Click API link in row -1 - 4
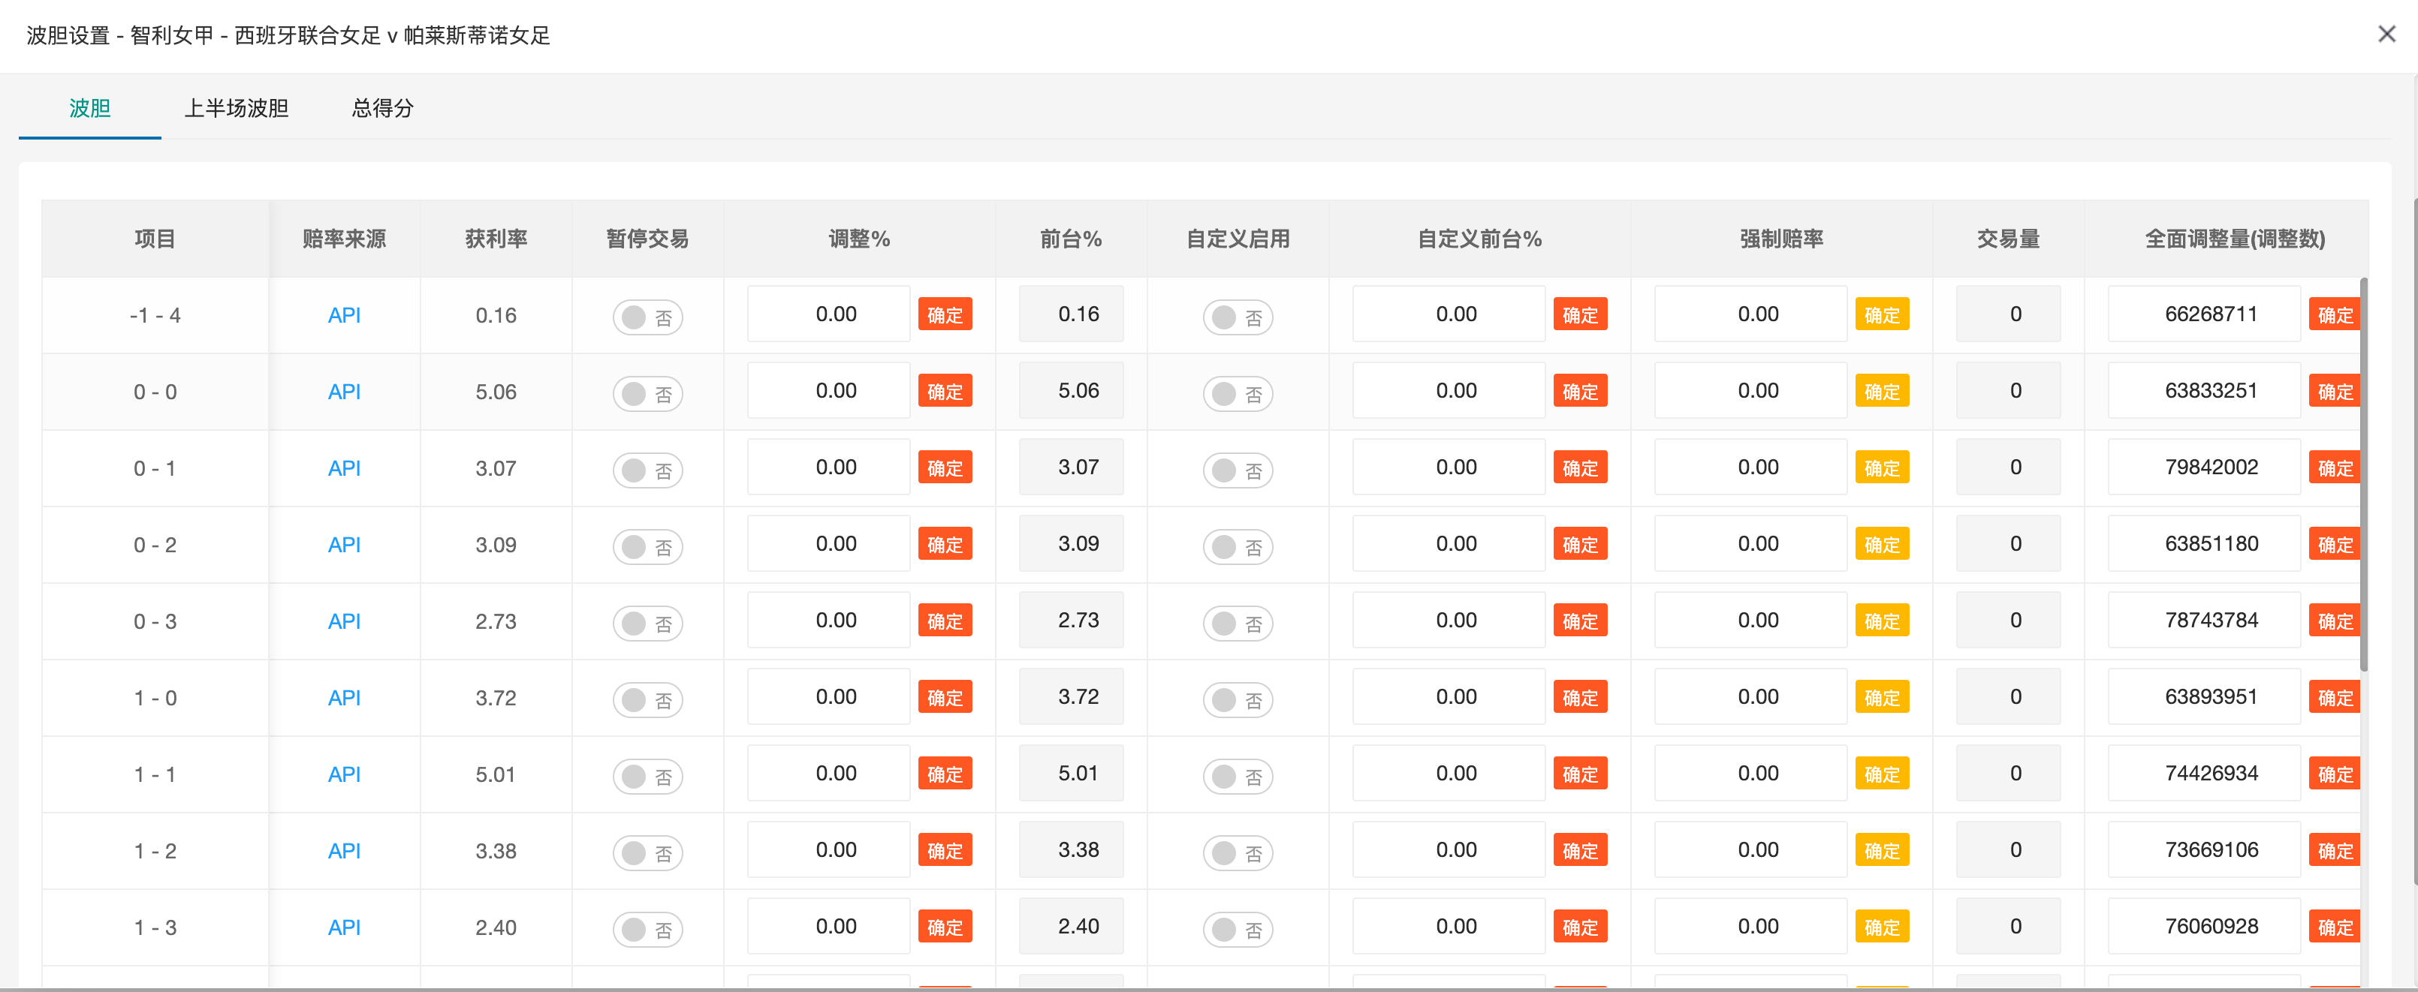 [x=344, y=315]
